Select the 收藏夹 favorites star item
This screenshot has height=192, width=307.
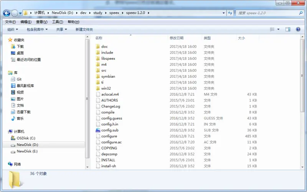coord(16,40)
